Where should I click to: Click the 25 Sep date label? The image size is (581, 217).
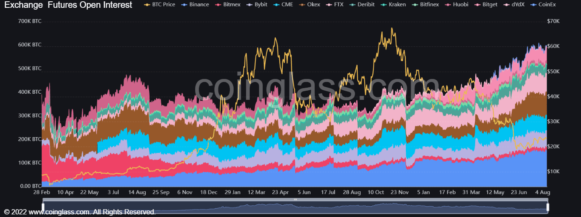click(x=161, y=192)
